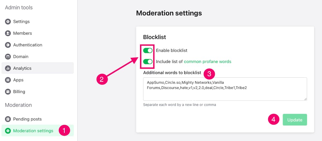
Task: Click the Apps grid icon
Action: point(8,80)
